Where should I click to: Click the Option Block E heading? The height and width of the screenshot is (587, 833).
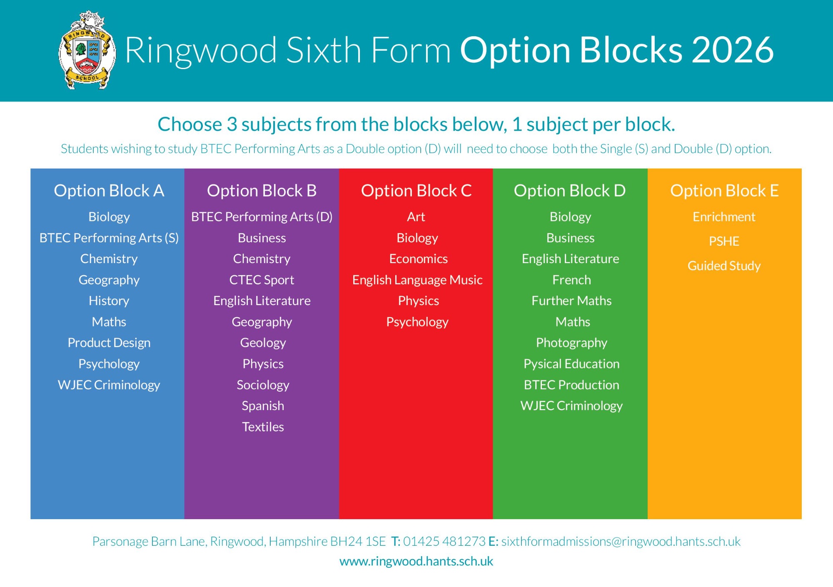(724, 191)
